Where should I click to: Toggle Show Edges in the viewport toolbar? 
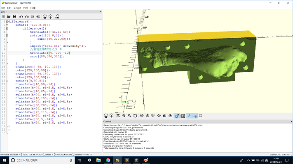(201, 116)
